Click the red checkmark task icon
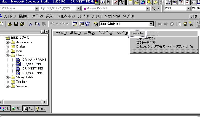The height and width of the screenshot is (117, 200). pos(115,2)
